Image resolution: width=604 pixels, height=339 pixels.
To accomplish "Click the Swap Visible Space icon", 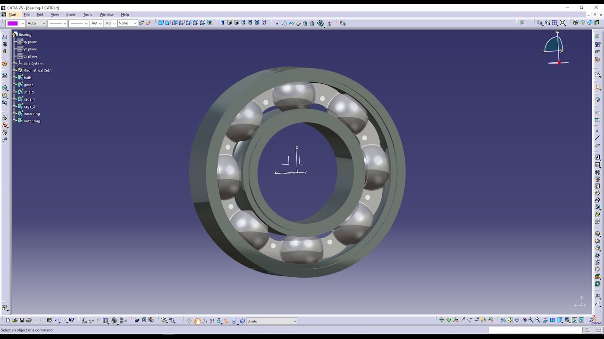I will (x=581, y=320).
